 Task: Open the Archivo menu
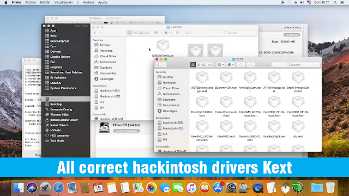pos(31,2)
